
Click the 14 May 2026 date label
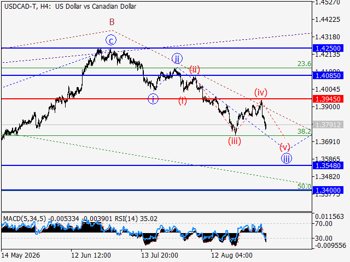[21, 255]
